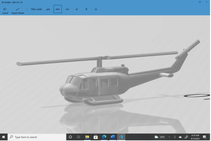Select micrometers (µm) as file units

48,9
